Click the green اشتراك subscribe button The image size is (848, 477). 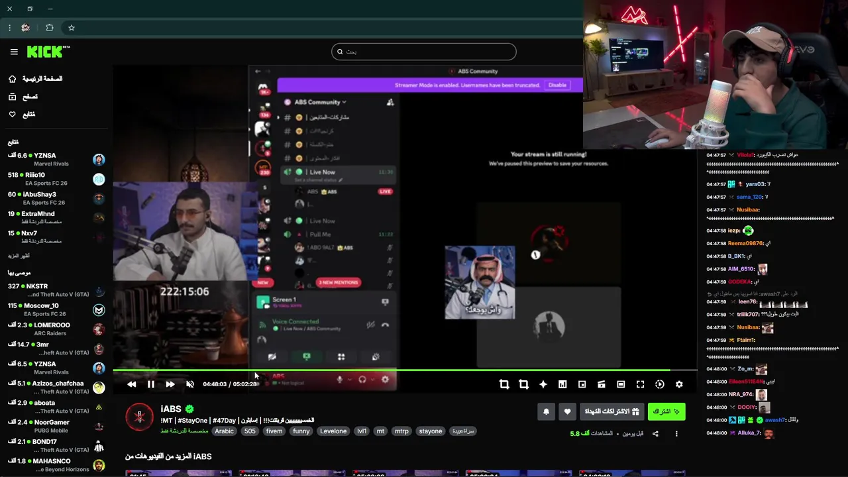click(666, 411)
